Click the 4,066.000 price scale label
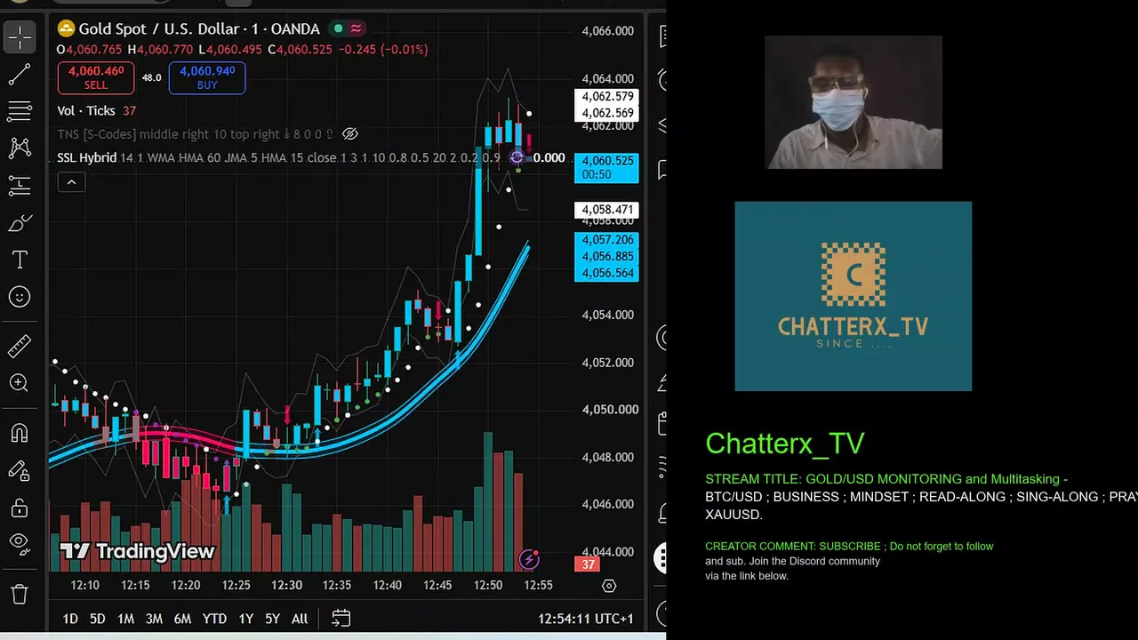This screenshot has width=1138, height=640. click(607, 31)
